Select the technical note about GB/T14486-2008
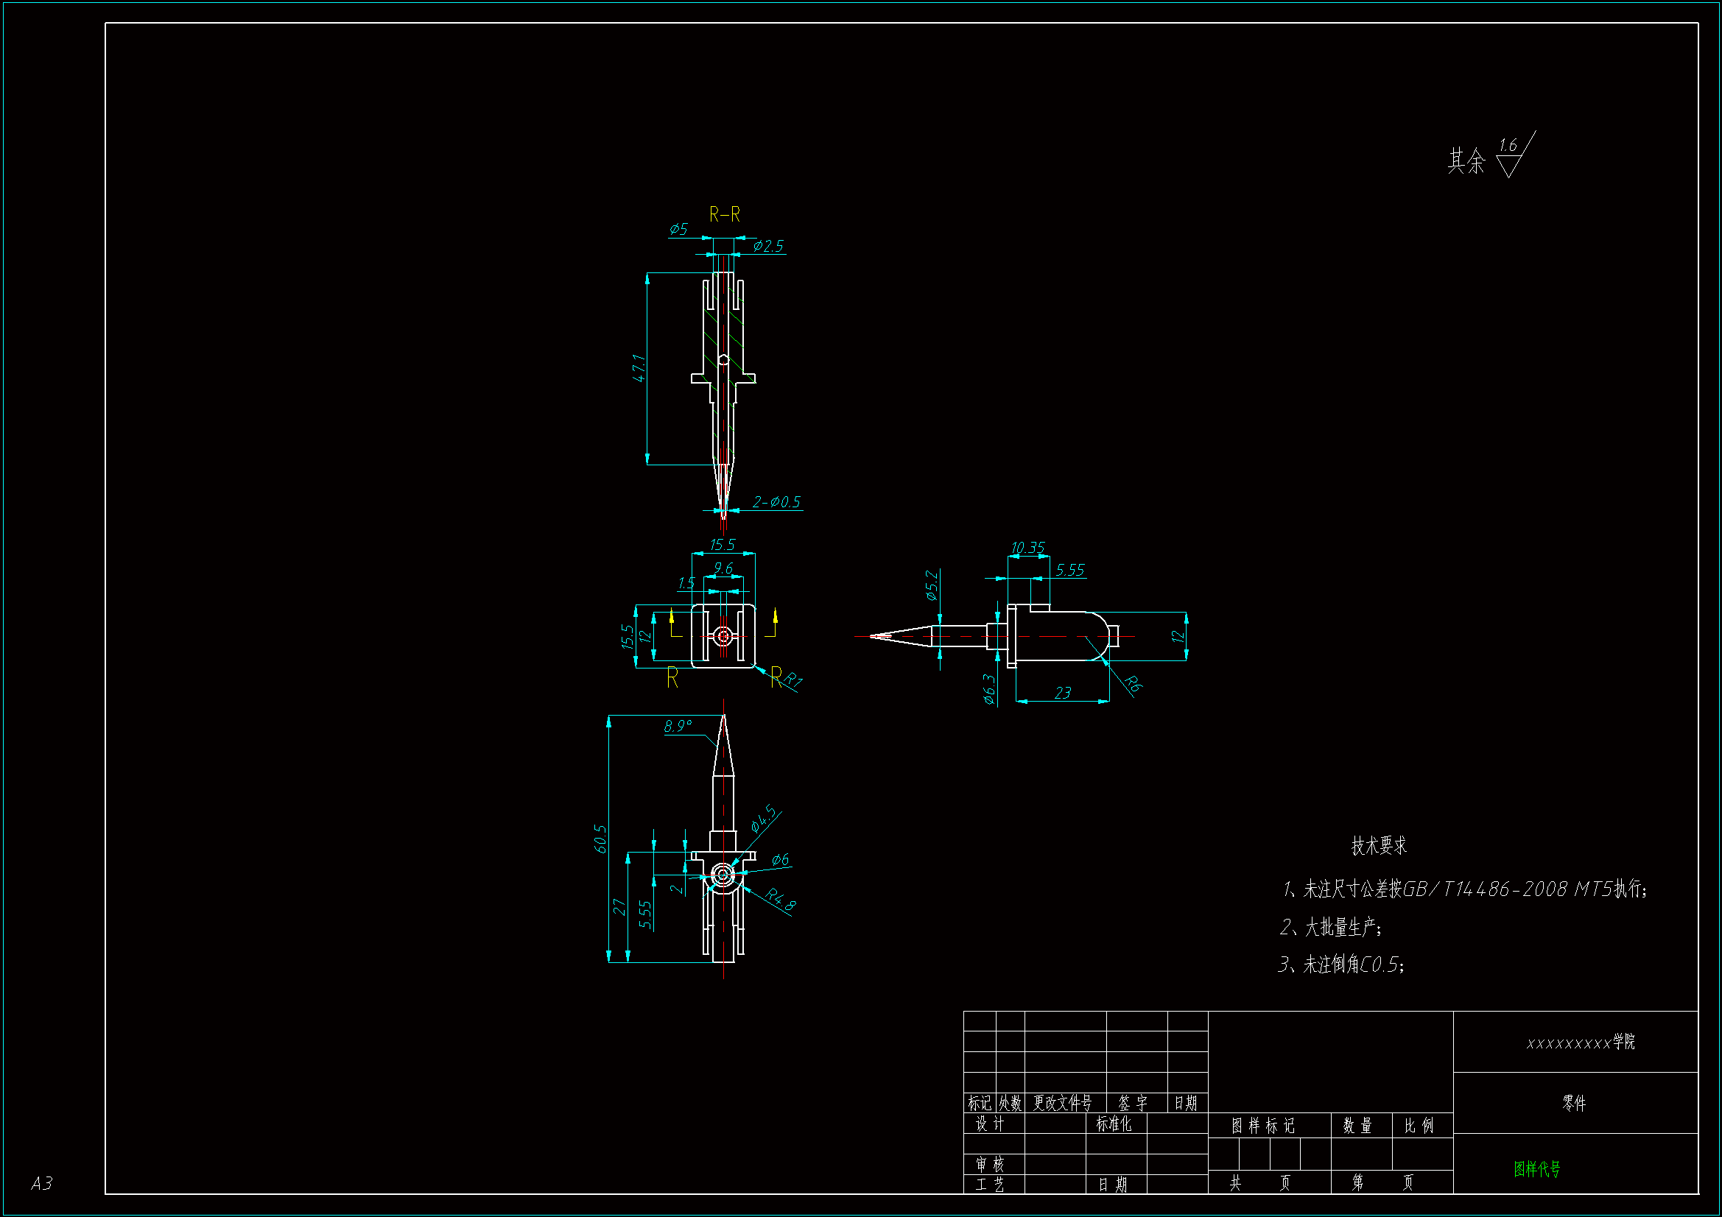 (x=1464, y=889)
